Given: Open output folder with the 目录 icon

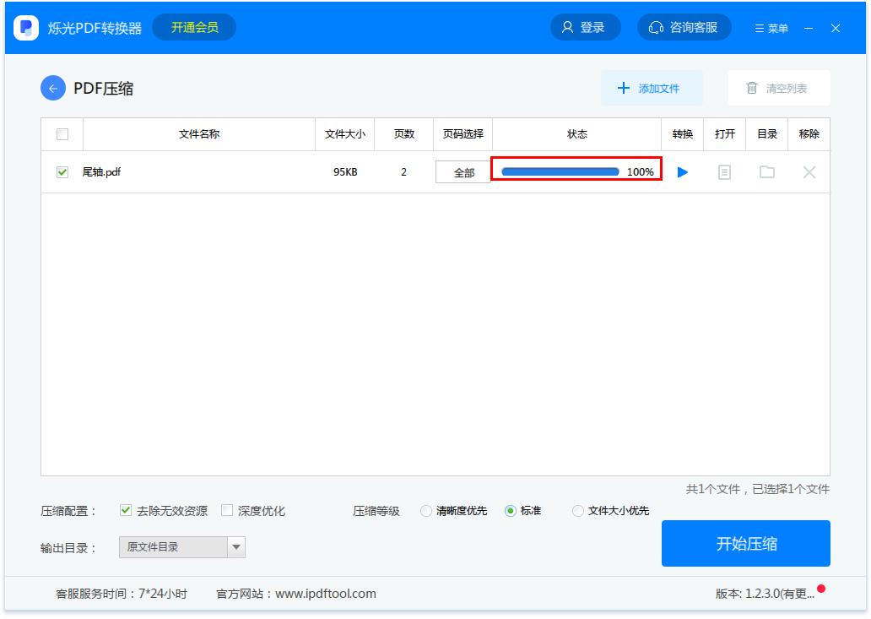Looking at the screenshot, I should 767,171.
